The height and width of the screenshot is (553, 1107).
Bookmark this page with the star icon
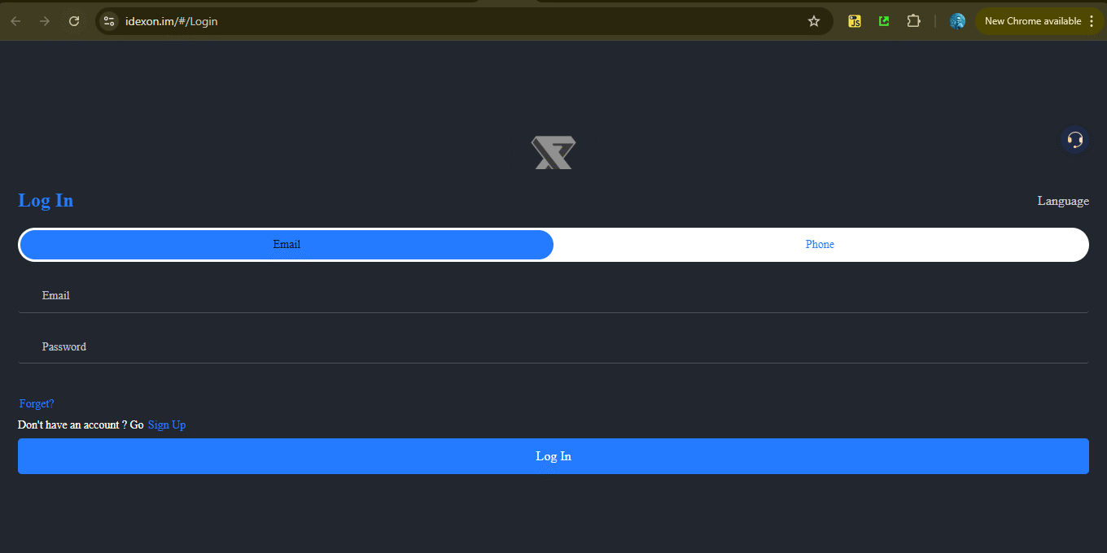click(814, 21)
